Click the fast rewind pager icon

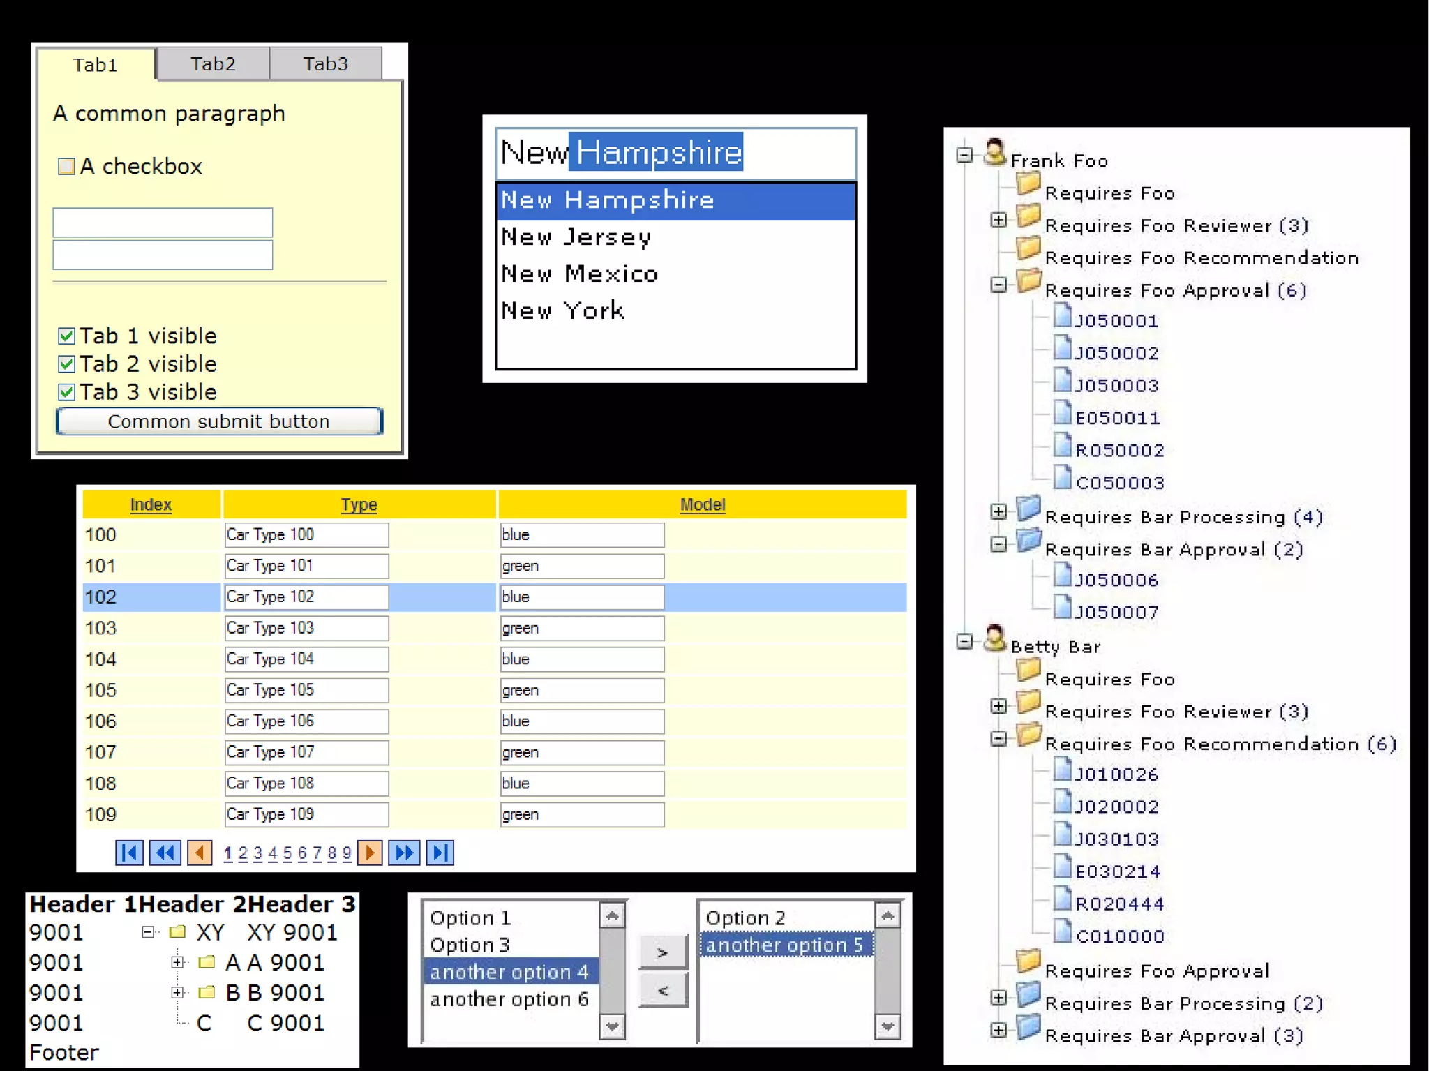(x=165, y=853)
